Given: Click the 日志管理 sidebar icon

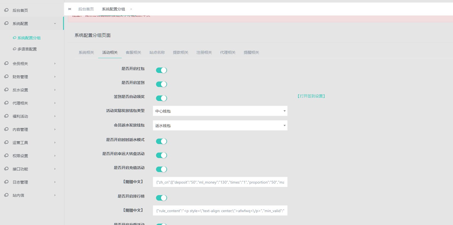Looking at the screenshot, I should point(6,182).
